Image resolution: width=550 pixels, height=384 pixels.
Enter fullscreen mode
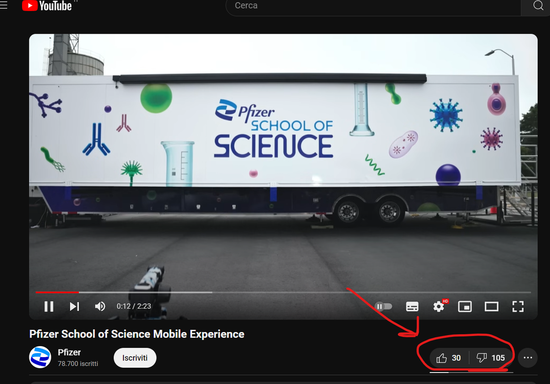pos(518,307)
